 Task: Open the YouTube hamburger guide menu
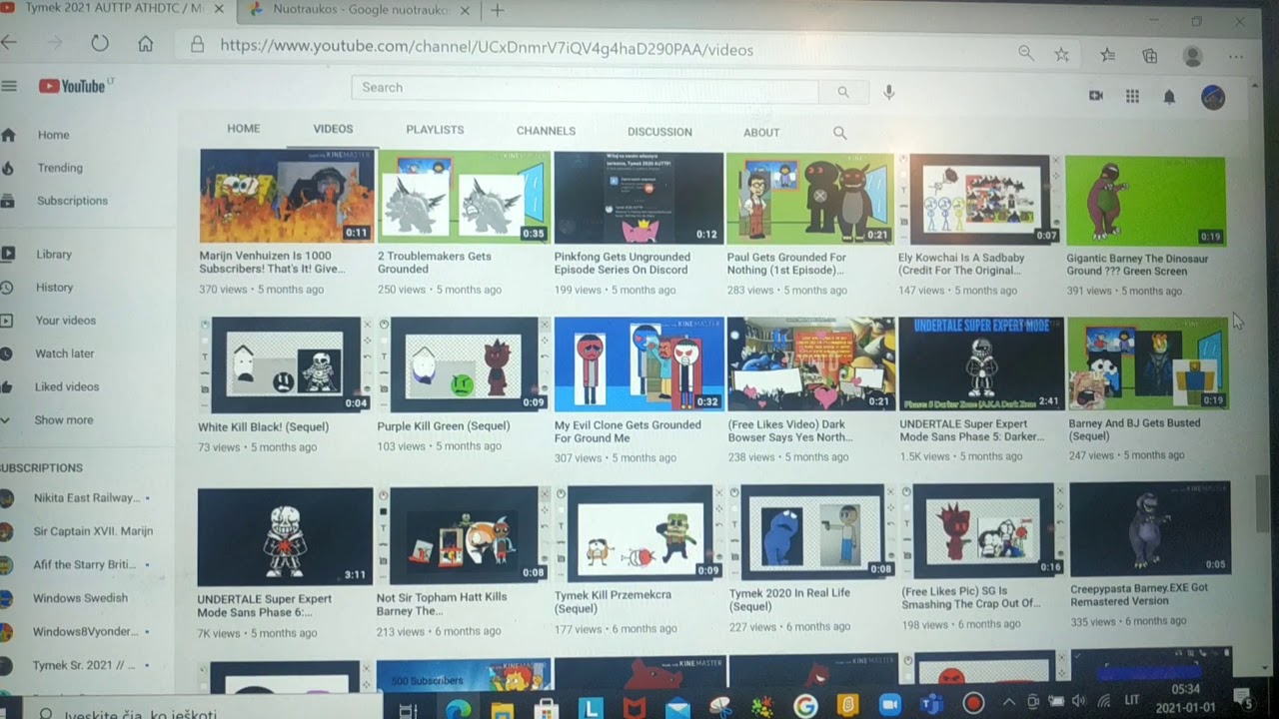(x=9, y=86)
